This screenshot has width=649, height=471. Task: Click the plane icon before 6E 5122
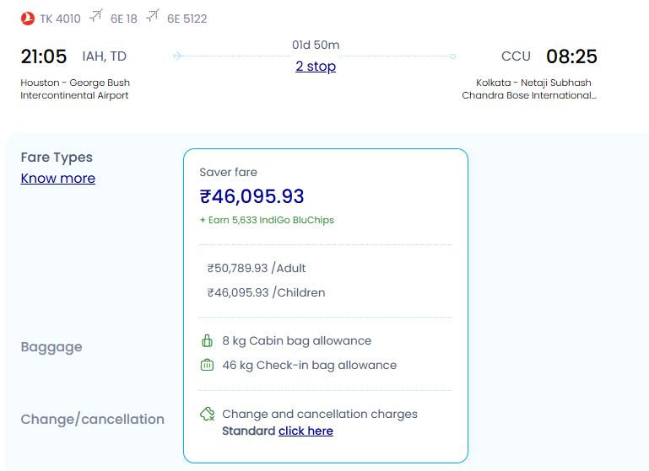pyautogui.click(x=153, y=17)
